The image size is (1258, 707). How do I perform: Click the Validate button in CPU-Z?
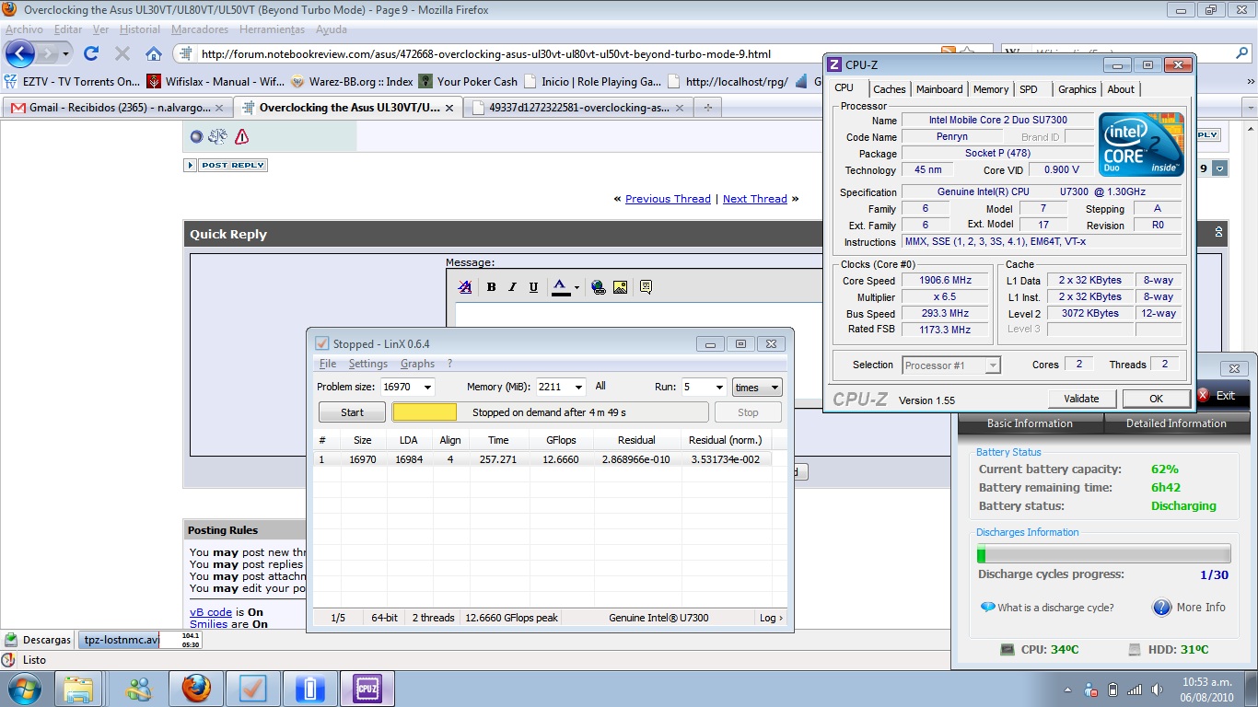tap(1081, 399)
